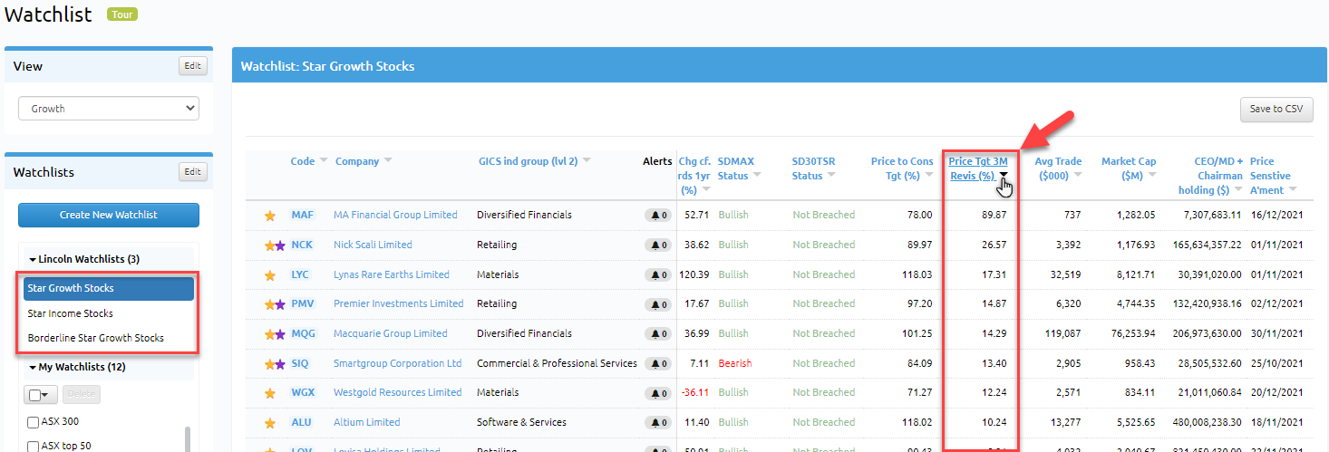Click the star icon for WGX row
Screen dimensions: 1329x452
tap(269, 393)
